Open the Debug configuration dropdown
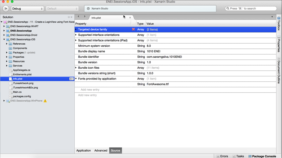 click(x=27, y=9)
